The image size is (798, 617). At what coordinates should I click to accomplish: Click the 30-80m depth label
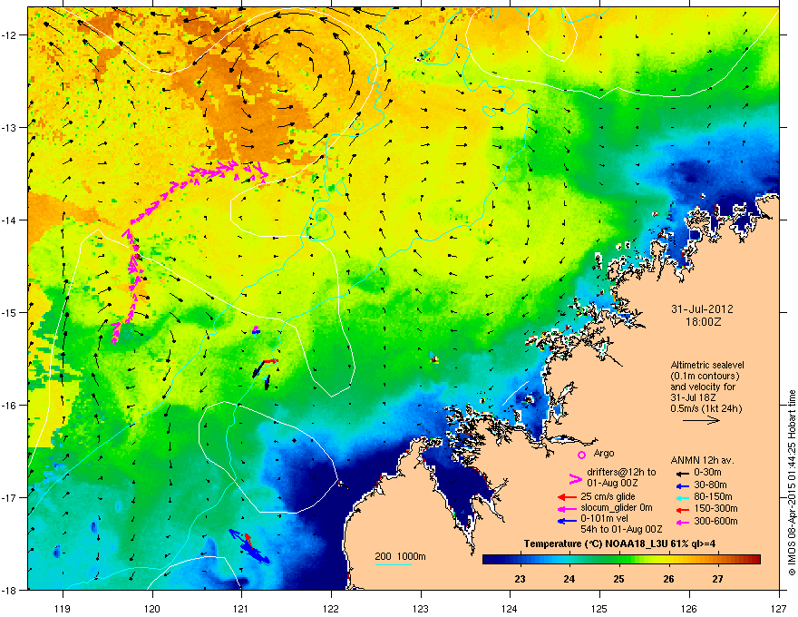point(710,485)
